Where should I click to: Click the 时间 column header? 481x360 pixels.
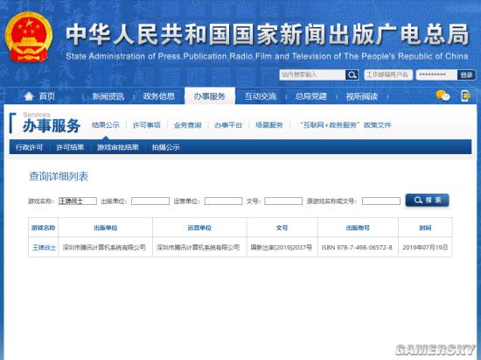coord(425,228)
